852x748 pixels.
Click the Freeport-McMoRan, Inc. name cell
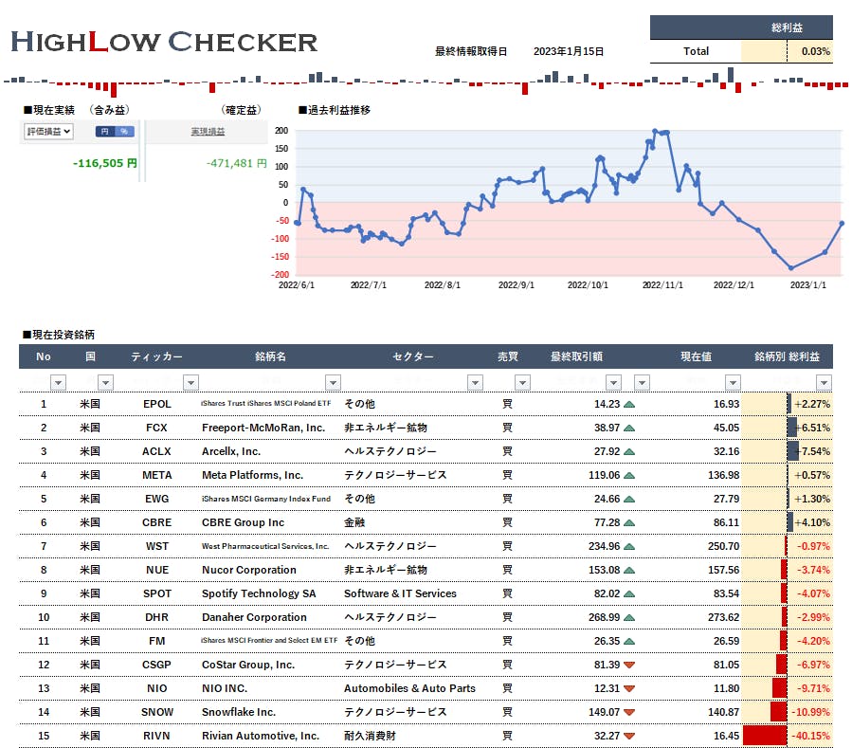coord(263,428)
